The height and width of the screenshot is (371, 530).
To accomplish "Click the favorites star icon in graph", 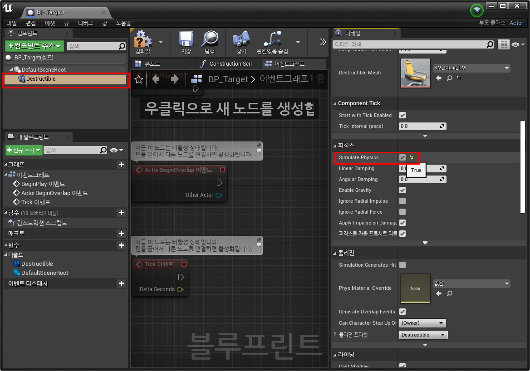I will 138,79.
